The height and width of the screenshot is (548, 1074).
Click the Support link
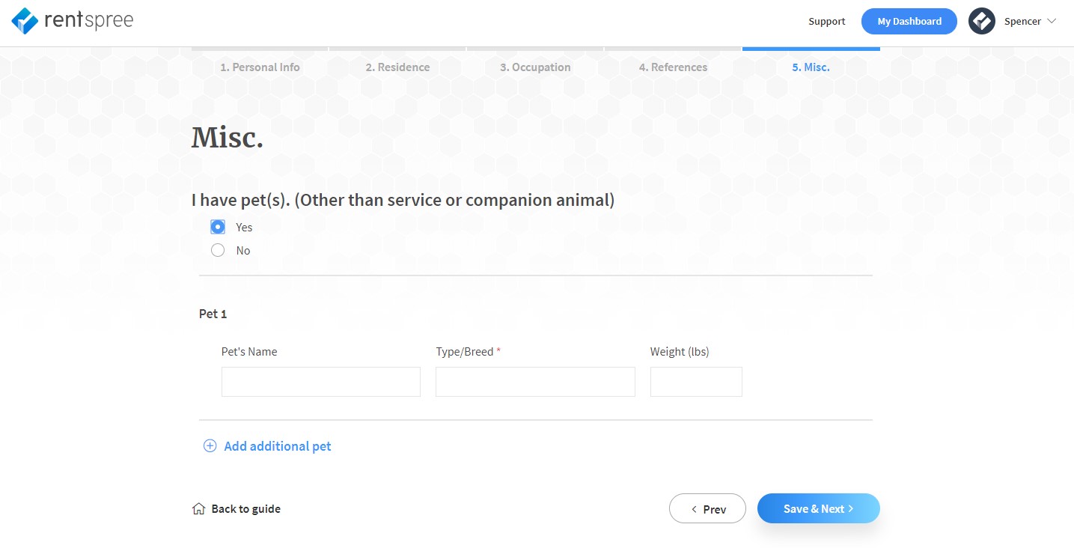[826, 21]
